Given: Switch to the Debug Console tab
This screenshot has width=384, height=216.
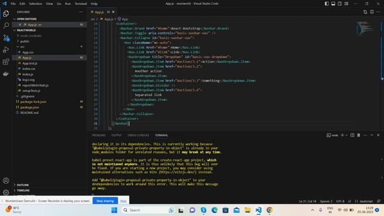Looking at the screenshot, I should (138, 135).
